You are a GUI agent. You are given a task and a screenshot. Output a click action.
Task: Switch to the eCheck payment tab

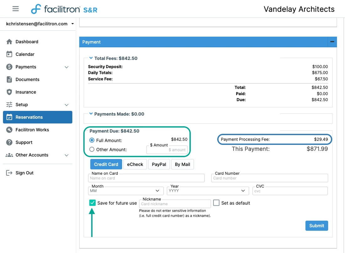[x=135, y=164]
